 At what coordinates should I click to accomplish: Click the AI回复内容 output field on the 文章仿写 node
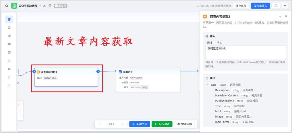[139, 87]
